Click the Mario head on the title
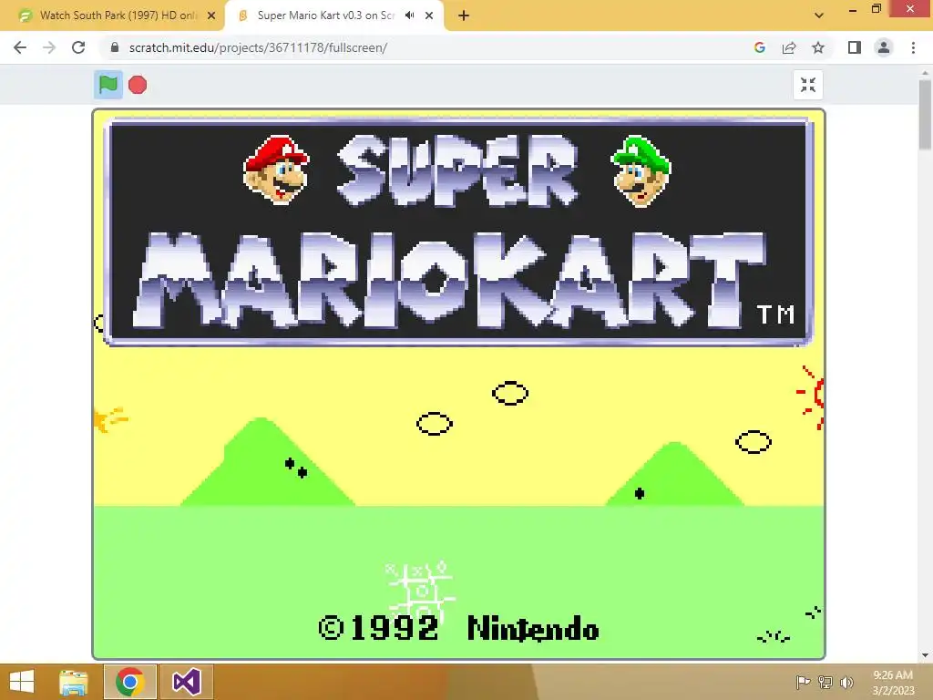 click(x=277, y=170)
